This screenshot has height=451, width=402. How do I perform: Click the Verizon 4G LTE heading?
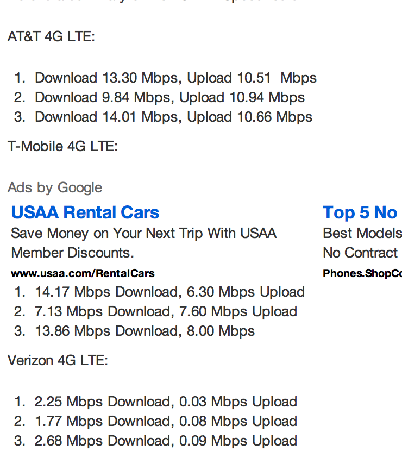point(58,360)
